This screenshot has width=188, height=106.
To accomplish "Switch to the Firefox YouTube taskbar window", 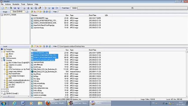I will pyautogui.click(x=56, y=103).
